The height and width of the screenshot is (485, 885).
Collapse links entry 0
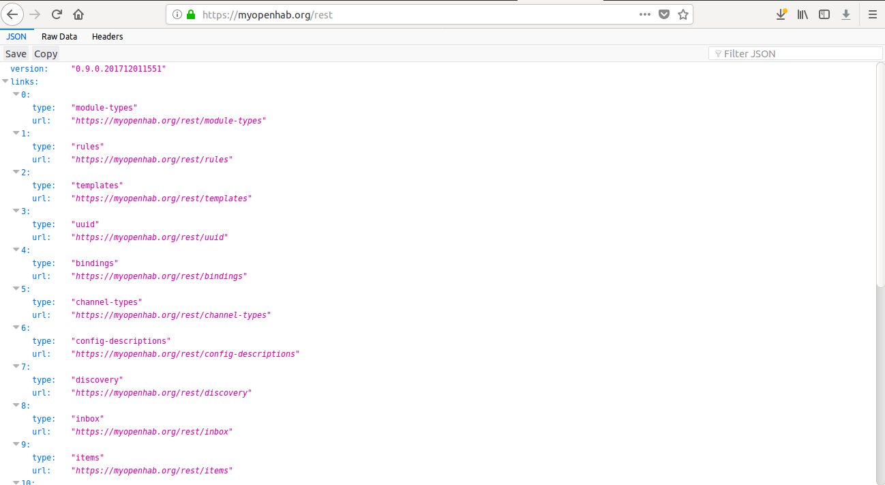[16, 95]
